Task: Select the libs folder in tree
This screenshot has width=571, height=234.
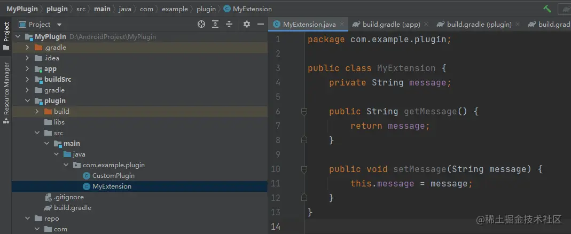Action: (59, 122)
